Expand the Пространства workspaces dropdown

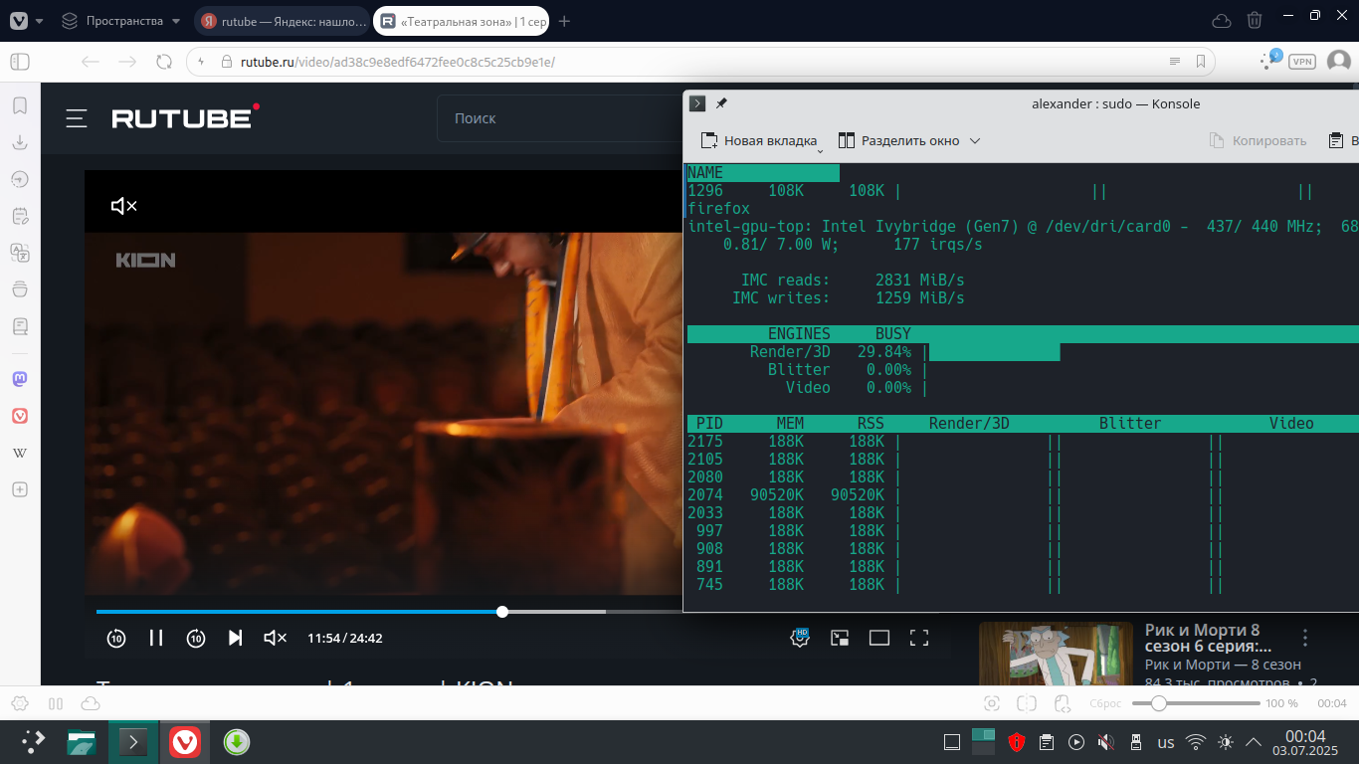[176, 21]
